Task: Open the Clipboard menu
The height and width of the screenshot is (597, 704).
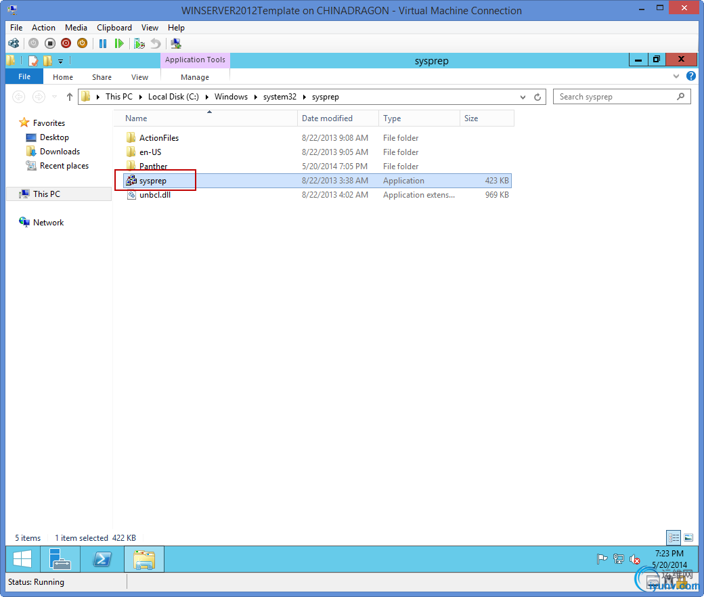Action: click(114, 27)
